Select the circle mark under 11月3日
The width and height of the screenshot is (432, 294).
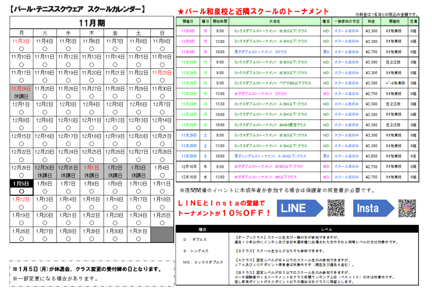coord(21,49)
